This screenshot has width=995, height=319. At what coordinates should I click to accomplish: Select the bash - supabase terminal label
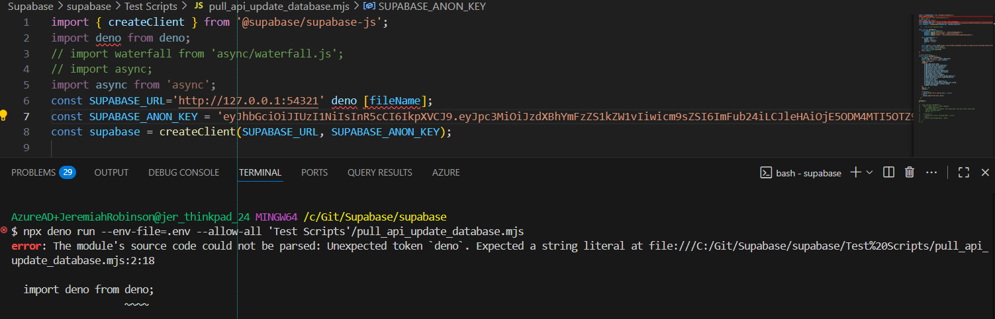pyautogui.click(x=800, y=172)
